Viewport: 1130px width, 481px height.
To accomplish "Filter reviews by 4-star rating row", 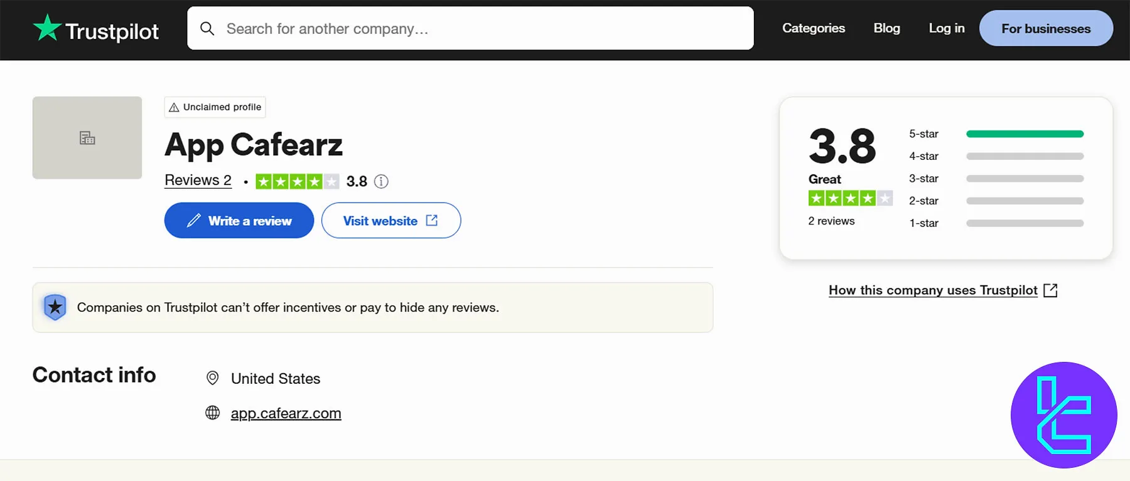I will [996, 156].
